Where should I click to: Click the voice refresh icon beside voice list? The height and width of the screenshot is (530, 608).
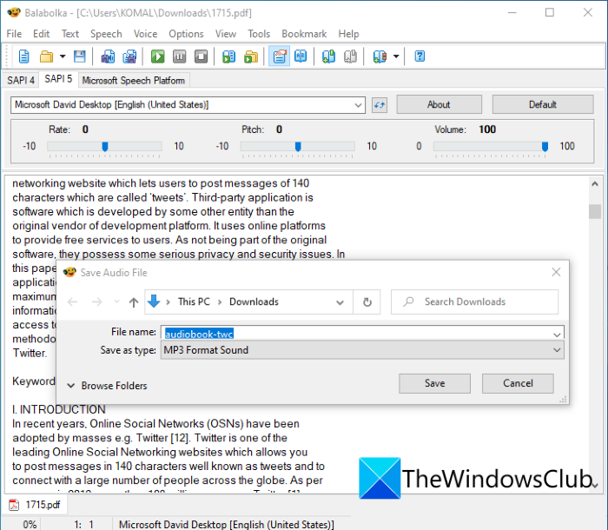[x=379, y=105]
